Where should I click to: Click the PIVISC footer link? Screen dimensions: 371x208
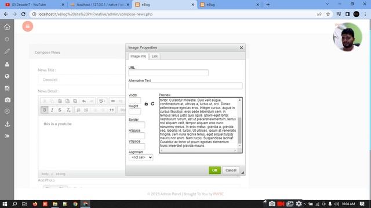[219, 194]
